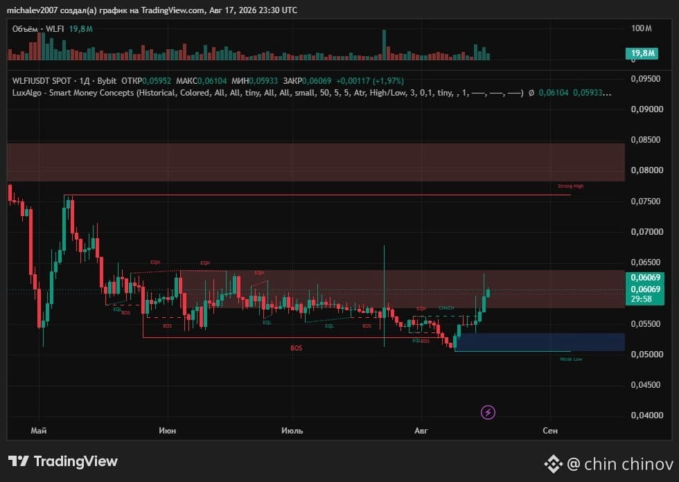Click the 0,09500 price axis label
The width and height of the screenshot is (679, 482).
646,79
